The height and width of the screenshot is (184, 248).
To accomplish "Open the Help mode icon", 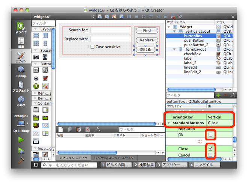I will point(21,101).
